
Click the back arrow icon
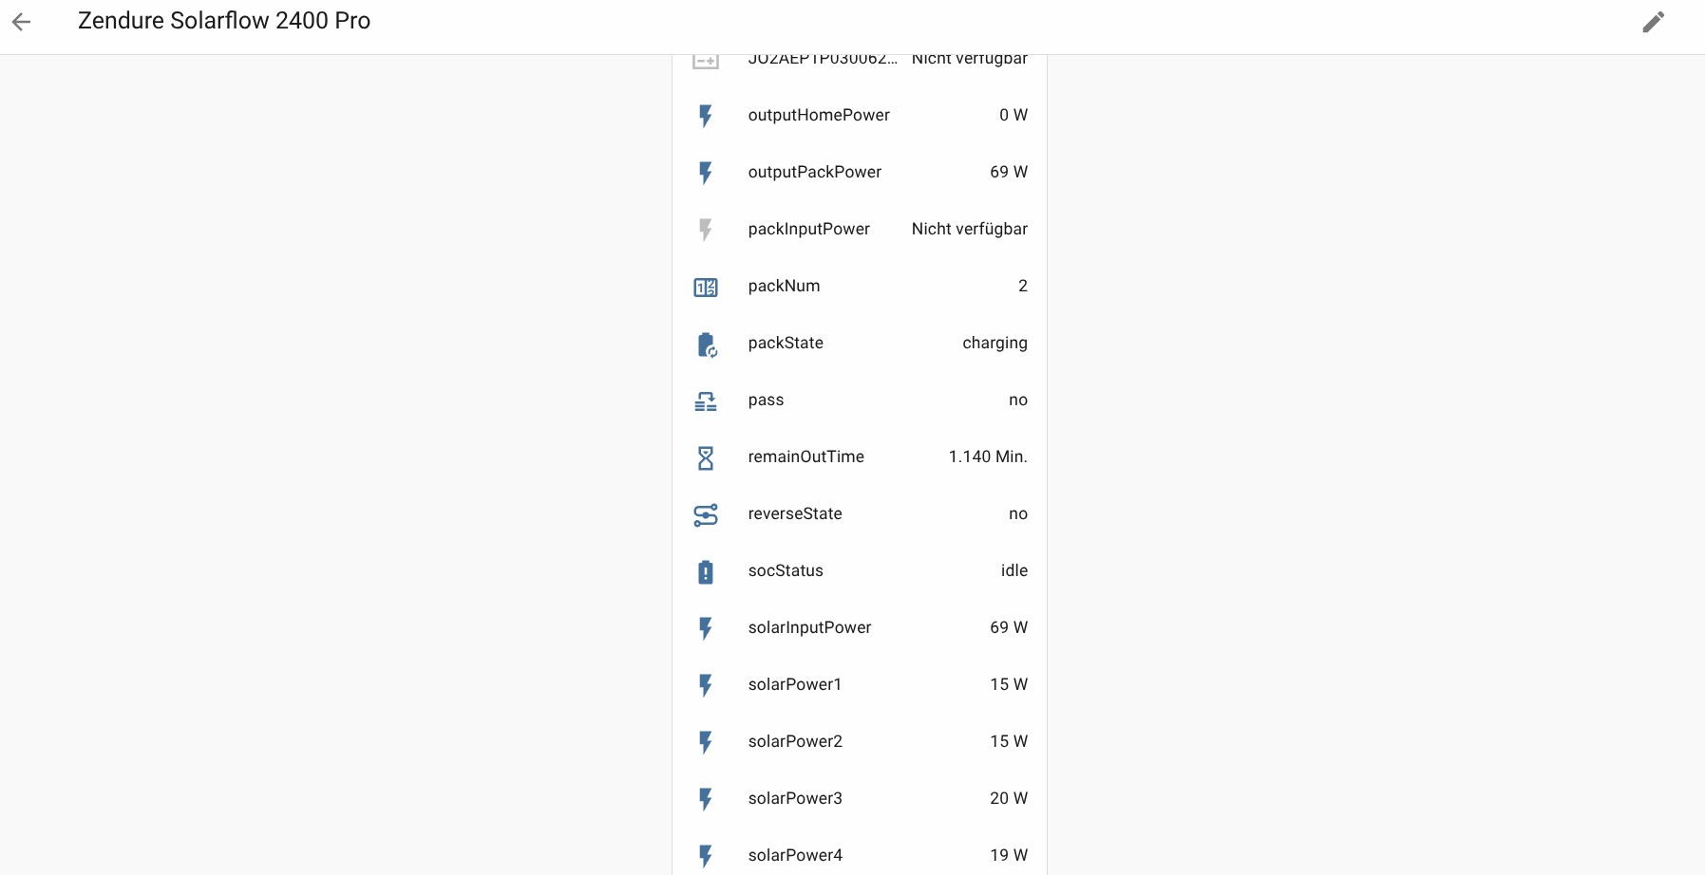coord(22,22)
